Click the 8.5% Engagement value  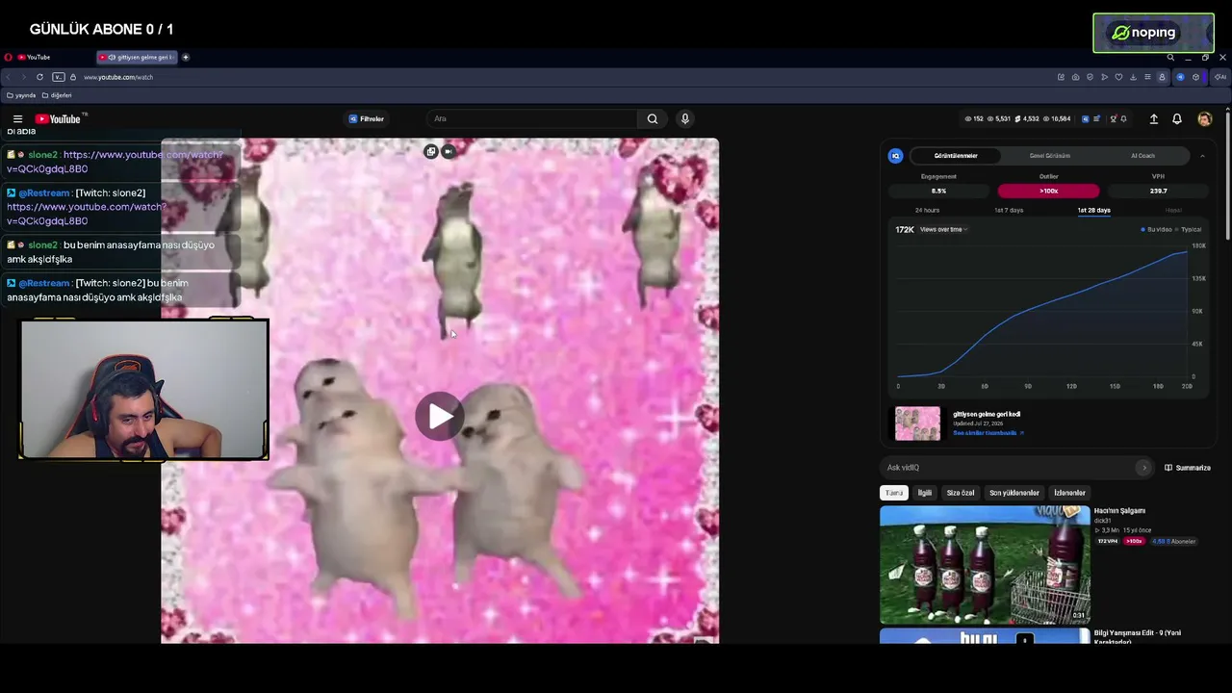point(938,191)
